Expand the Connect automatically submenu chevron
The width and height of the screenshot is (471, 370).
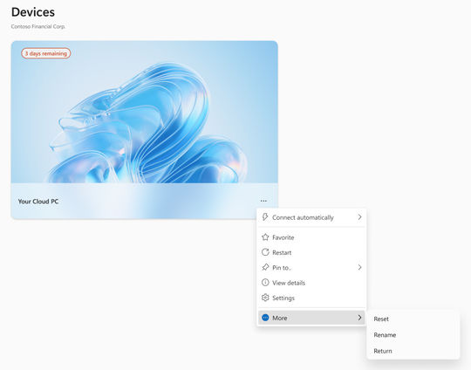359,217
